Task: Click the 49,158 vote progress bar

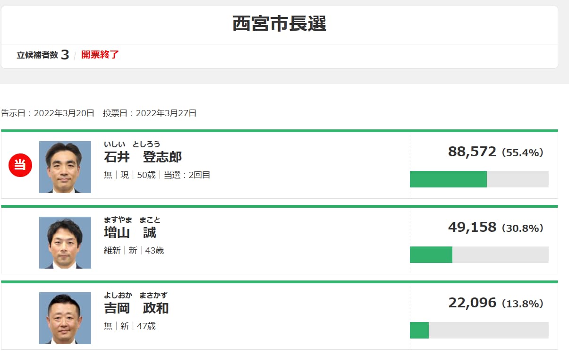Action: coord(479,255)
